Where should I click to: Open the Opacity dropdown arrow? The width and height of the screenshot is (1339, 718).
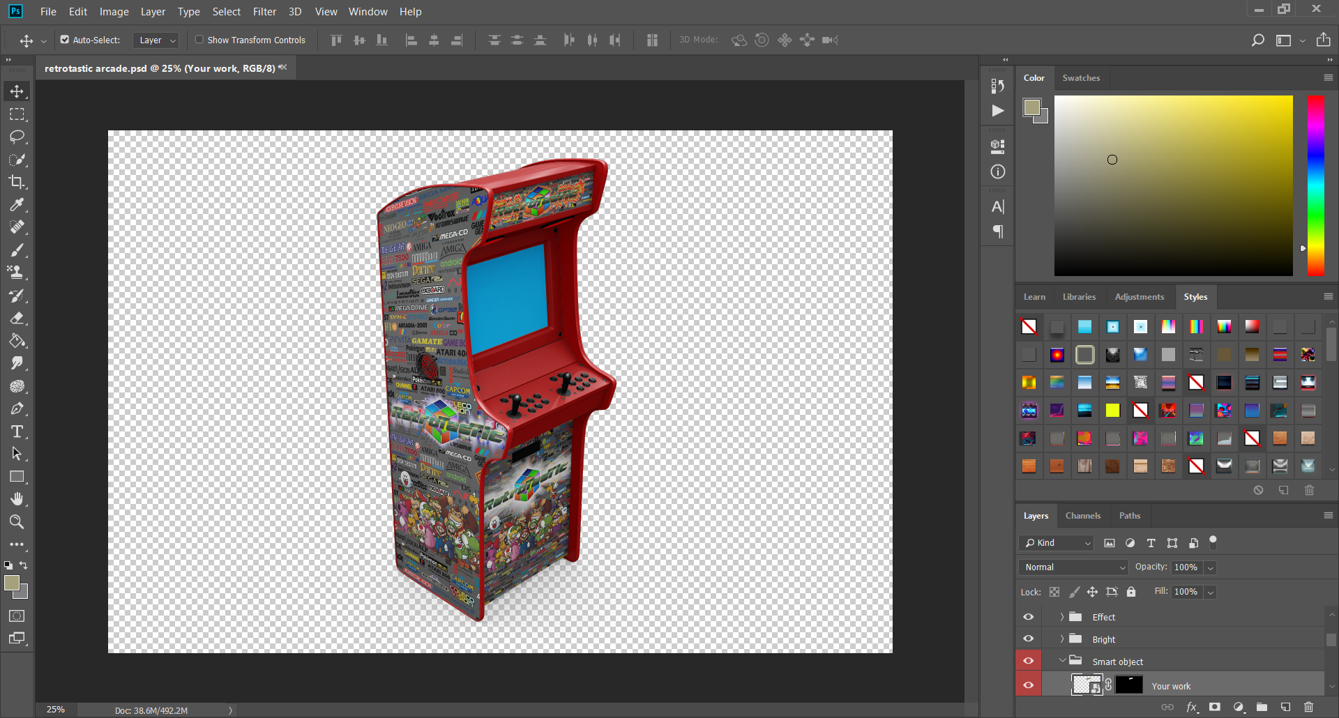(x=1211, y=568)
